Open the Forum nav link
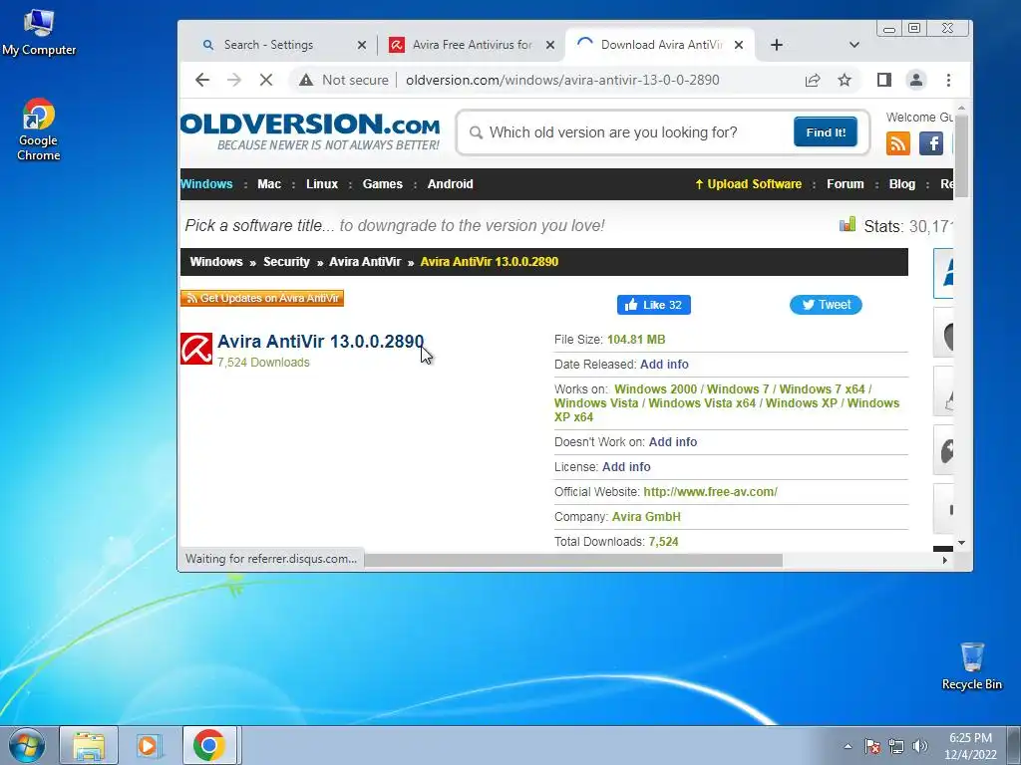 846,184
